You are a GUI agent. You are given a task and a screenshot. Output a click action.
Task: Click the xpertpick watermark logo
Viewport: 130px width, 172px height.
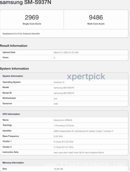point(86,77)
